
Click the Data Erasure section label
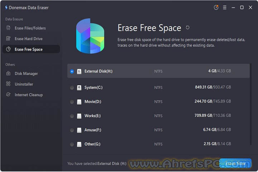tap(14, 19)
